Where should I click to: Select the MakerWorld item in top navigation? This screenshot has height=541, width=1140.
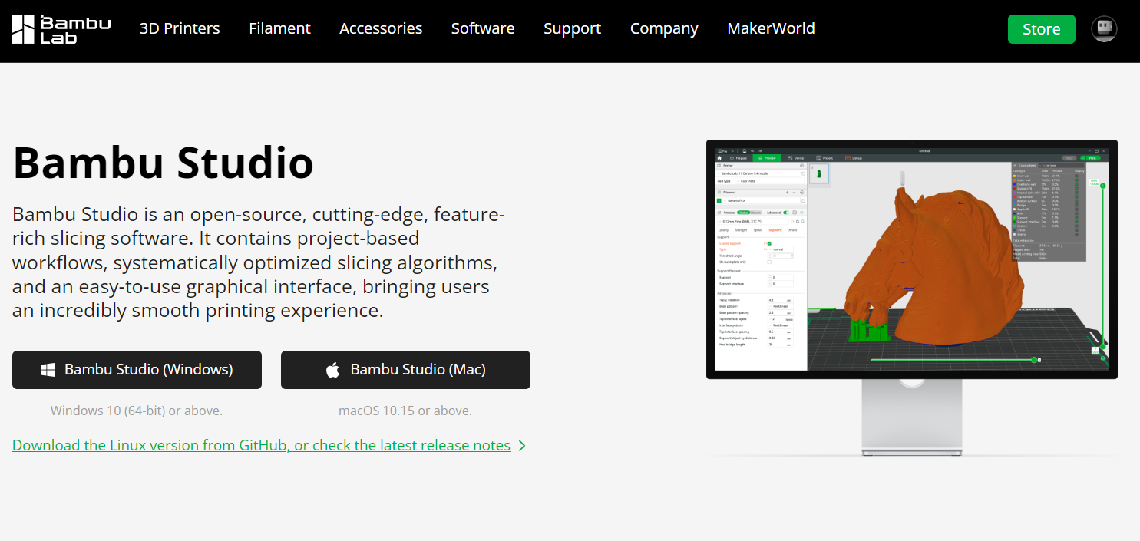[x=771, y=29]
